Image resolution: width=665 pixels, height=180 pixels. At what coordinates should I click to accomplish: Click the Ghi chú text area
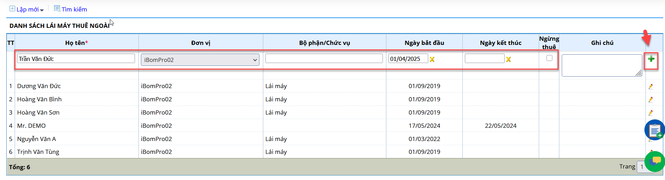602,65
